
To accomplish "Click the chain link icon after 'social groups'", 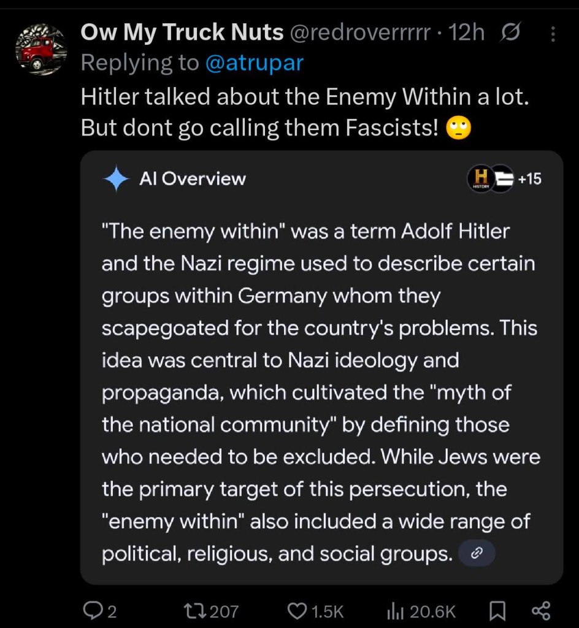I will pyautogui.click(x=477, y=554).
